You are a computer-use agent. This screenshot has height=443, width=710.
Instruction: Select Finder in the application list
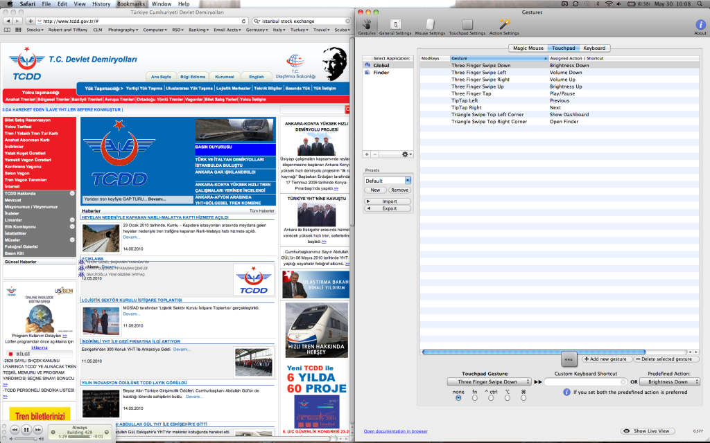(388, 72)
